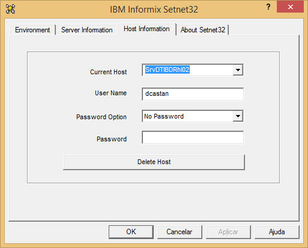This screenshot has height=248, width=308.
Task: Click the User Name field containing dcastan
Action: [193, 94]
